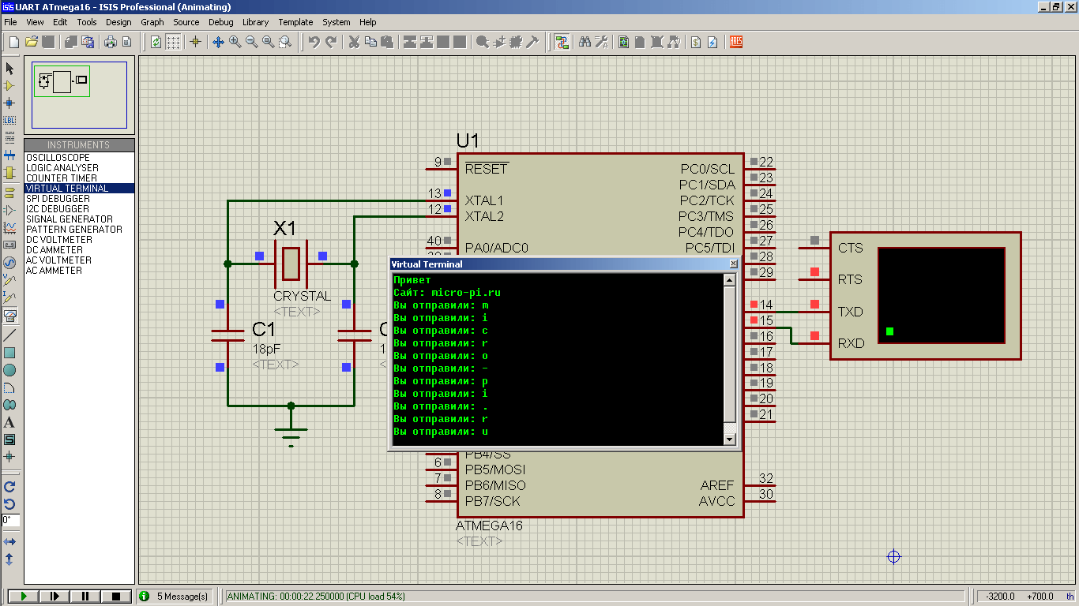1079x606 pixels.
Task: Select junction dot mode
Action: [x=9, y=103]
